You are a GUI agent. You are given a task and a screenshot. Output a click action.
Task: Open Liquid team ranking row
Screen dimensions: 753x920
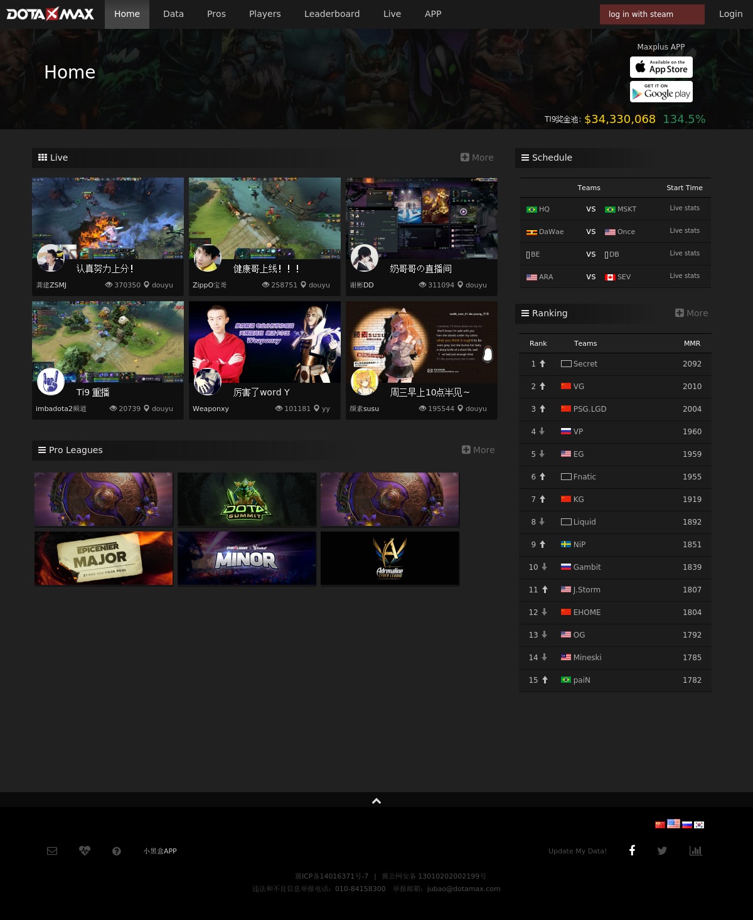click(615, 522)
